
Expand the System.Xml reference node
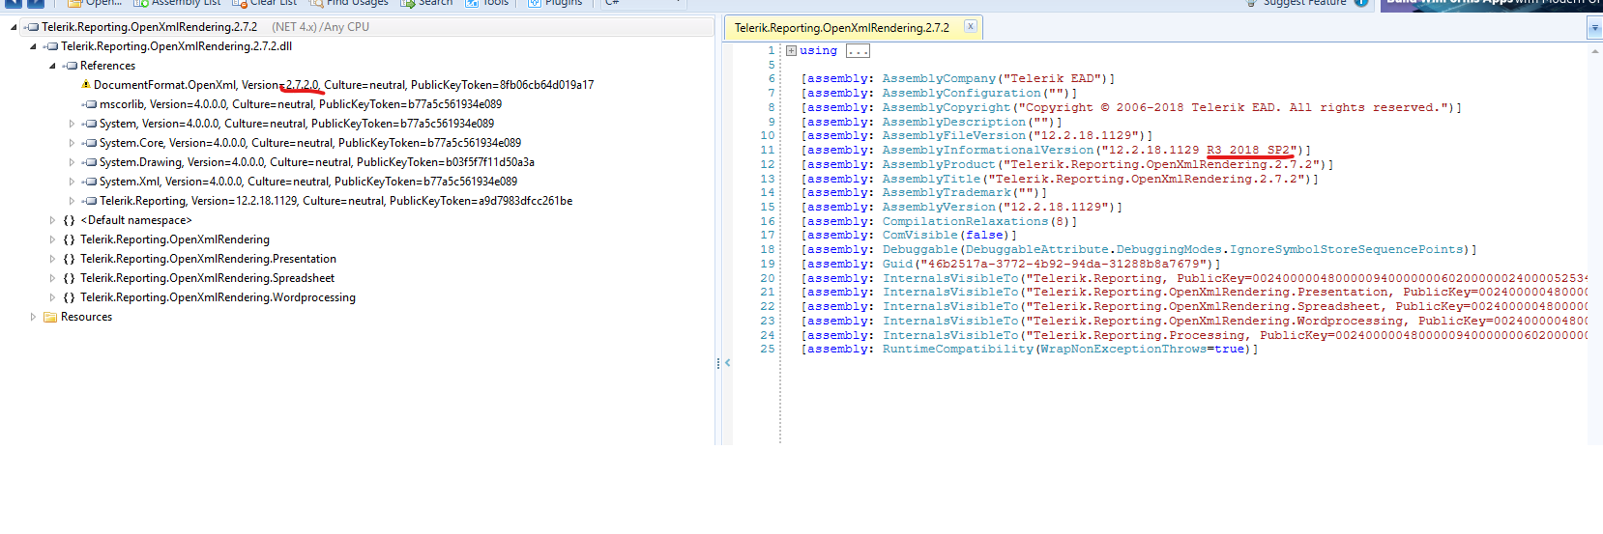click(72, 182)
